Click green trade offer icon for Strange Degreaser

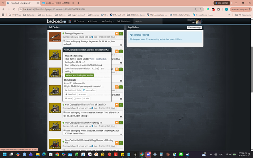tap(121, 34)
